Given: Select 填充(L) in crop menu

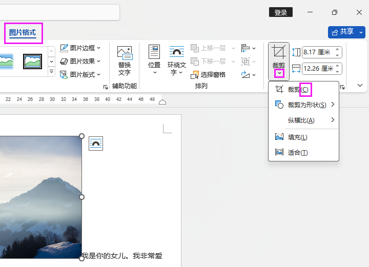Looking at the screenshot, I should coord(303,137).
